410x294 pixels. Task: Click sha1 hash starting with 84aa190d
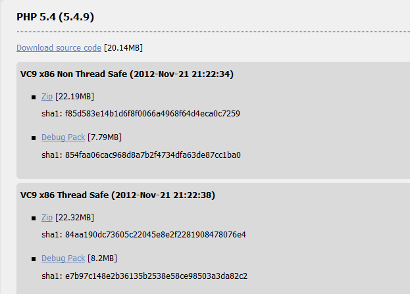tap(155, 235)
